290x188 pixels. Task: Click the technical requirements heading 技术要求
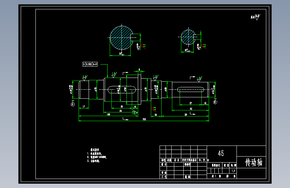point(95,150)
